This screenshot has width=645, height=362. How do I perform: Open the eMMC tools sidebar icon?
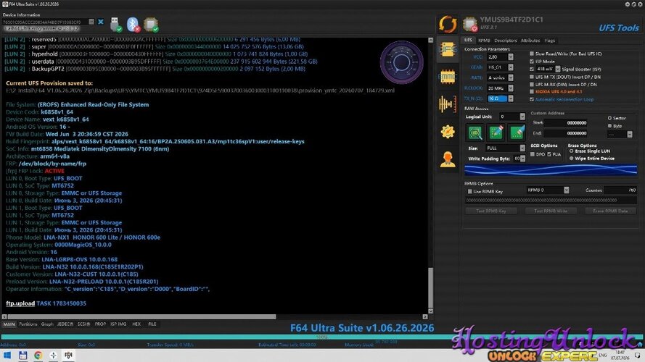[x=448, y=76]
